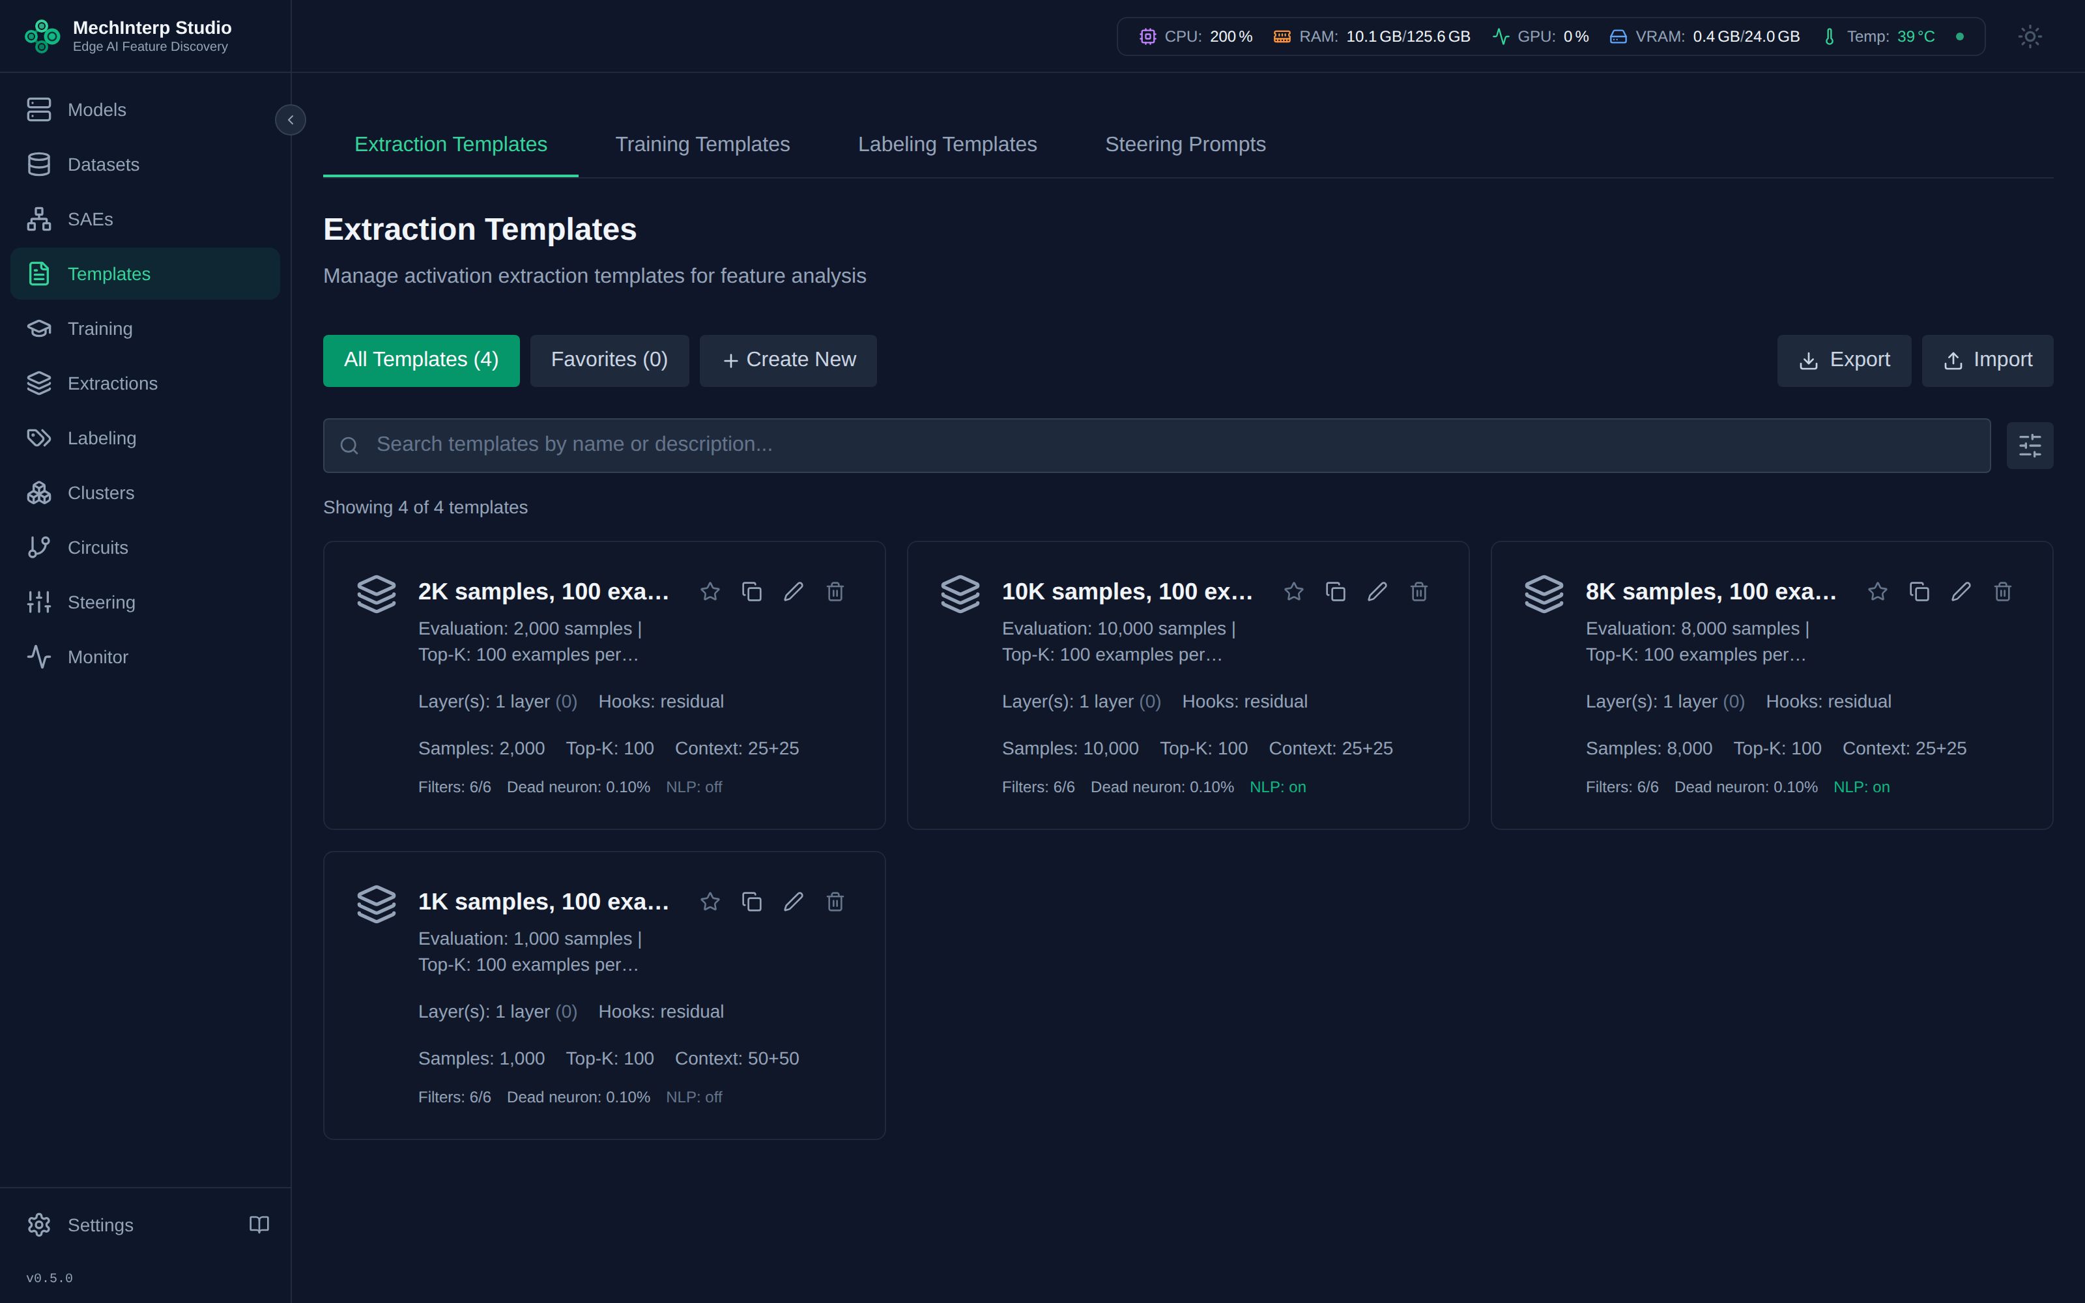The height and width of the screenshot is (1303, 2085).
Task: Open Extractions in the sidebar
Action: (x=145, y=384)
